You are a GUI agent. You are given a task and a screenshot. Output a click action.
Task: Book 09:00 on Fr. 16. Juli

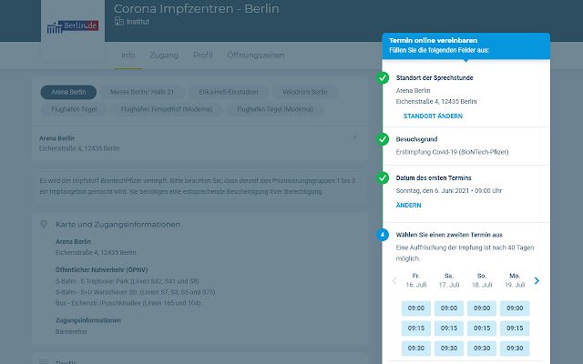point(416,308)
